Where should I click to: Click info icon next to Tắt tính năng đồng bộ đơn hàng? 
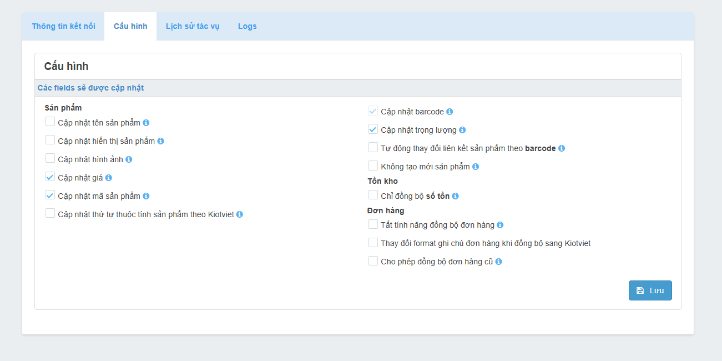coord(500,225)
